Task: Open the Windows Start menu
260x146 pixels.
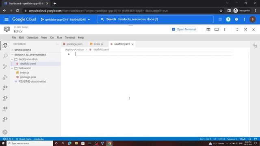Action: pyautogui.click(x=3, y=143)
